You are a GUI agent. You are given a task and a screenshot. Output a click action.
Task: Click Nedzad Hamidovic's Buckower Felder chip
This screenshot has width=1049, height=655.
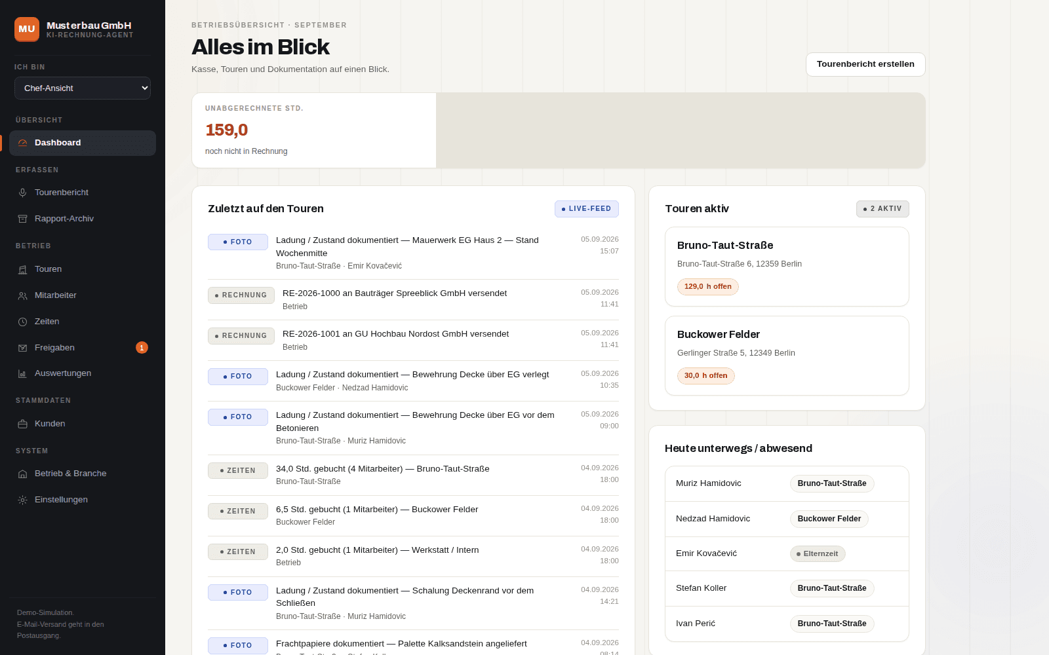[829, 519]
